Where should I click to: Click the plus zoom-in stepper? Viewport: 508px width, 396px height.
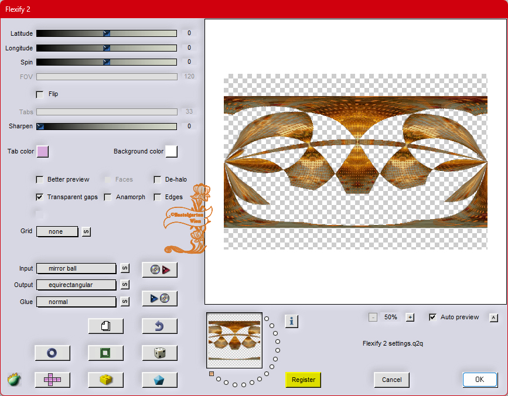[x=410, y=318]
